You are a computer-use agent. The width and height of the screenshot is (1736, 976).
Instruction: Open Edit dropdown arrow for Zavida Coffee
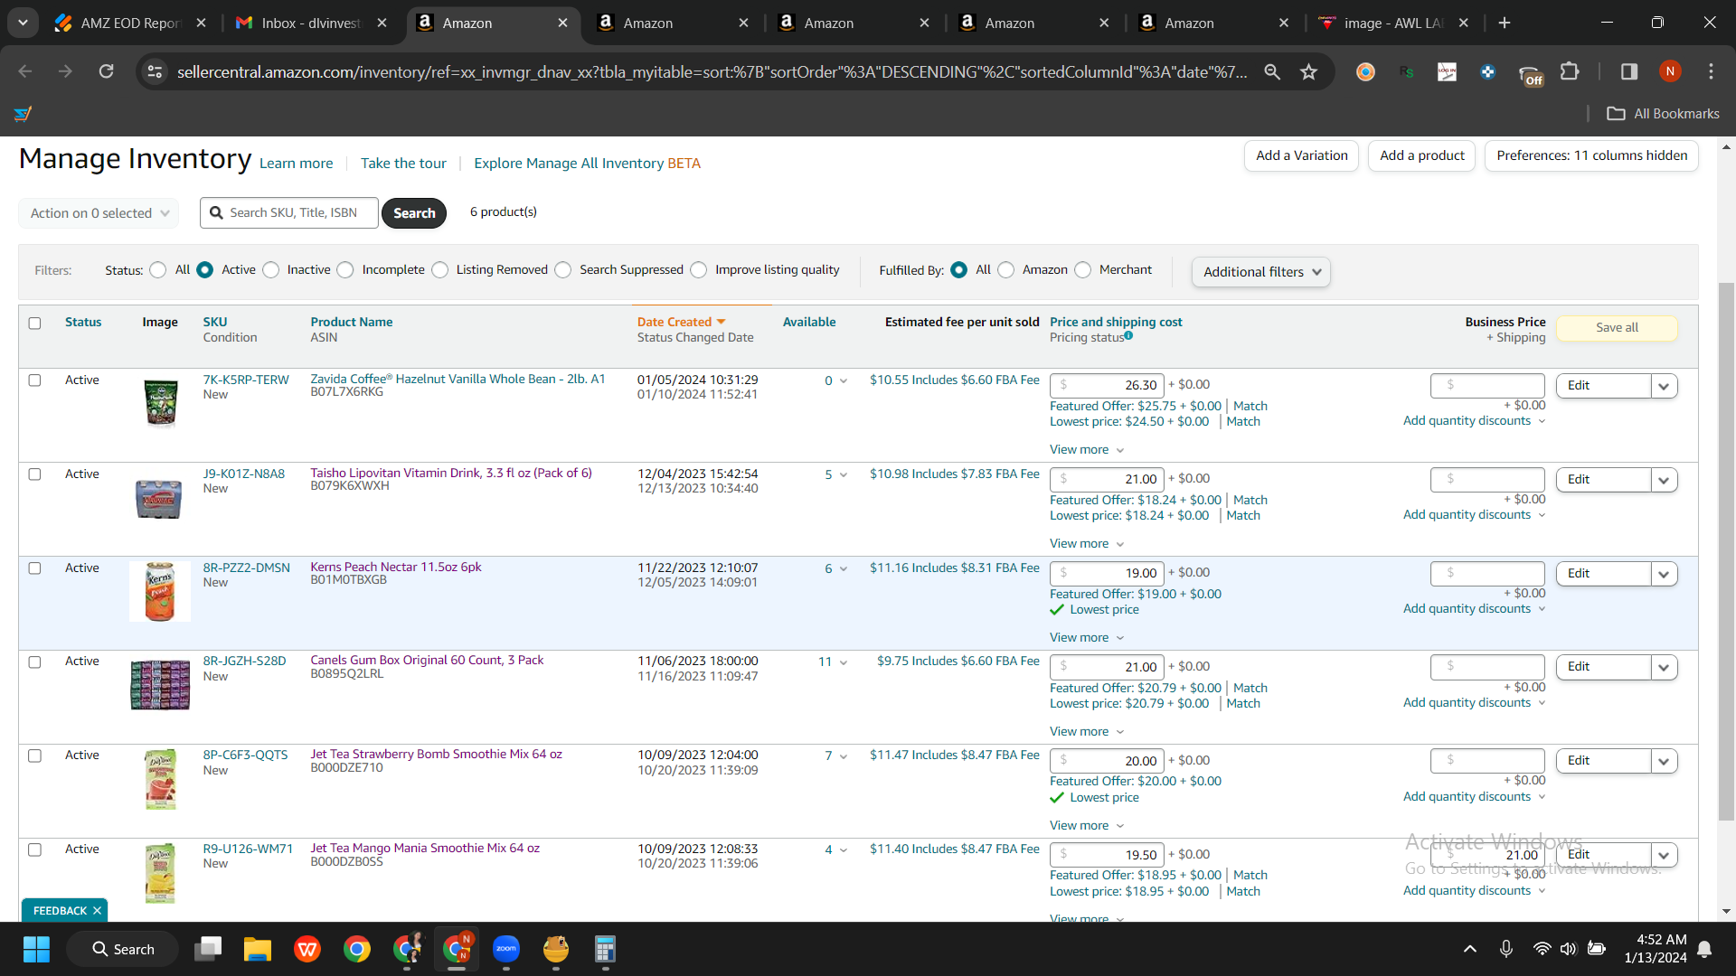point(1664,386)
